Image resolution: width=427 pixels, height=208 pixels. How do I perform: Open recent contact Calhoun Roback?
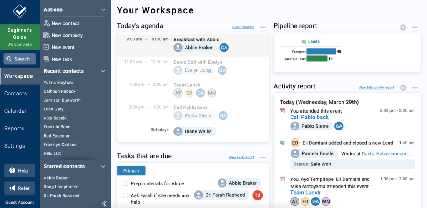click(x=60, y=91)
